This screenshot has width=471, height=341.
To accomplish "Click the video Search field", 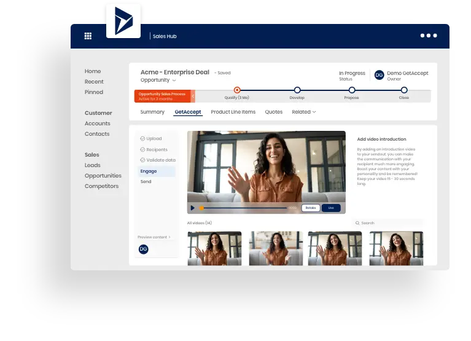I will coord(387,223).
